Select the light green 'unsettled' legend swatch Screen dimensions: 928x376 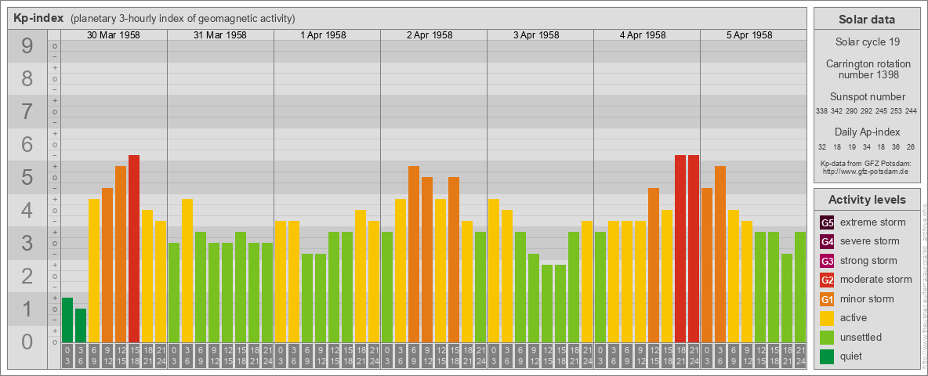point(827,337)
